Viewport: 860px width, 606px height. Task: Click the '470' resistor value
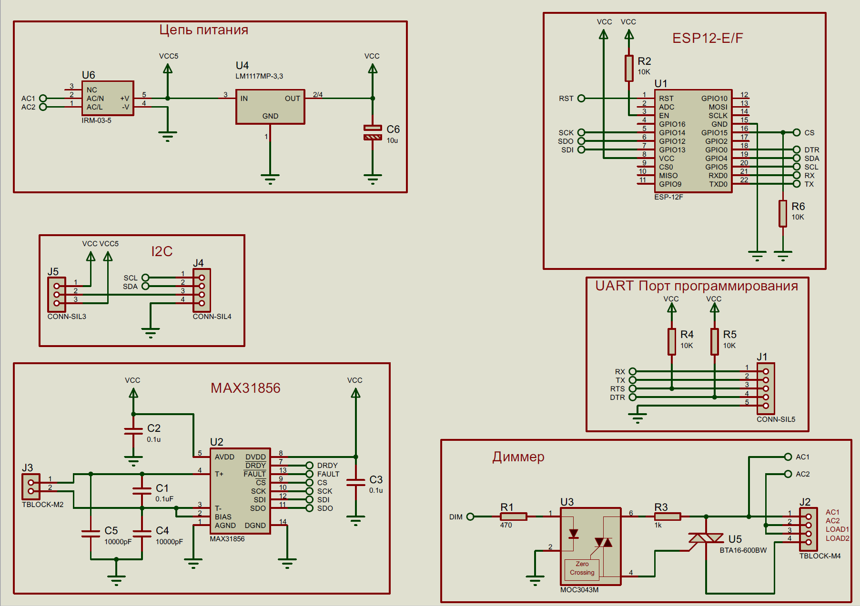coord(506,525)
